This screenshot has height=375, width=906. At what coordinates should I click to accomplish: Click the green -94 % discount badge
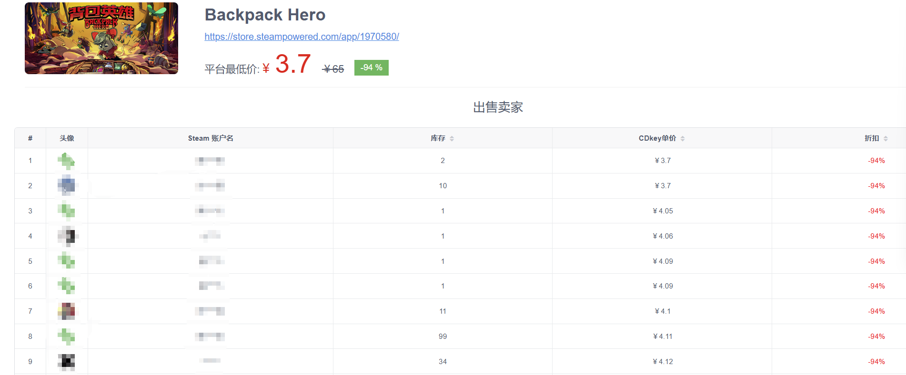tap(371, 68)
